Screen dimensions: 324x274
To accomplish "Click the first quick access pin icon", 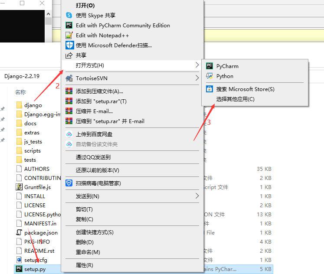I will [x=3, y=109].
